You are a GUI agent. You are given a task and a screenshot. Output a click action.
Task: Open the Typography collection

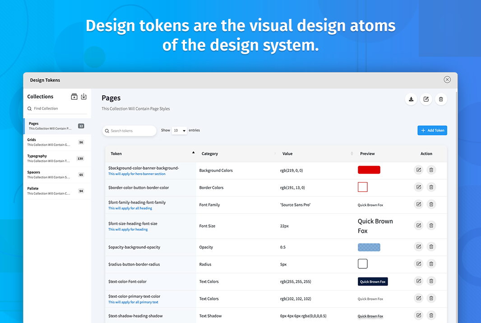54,158
